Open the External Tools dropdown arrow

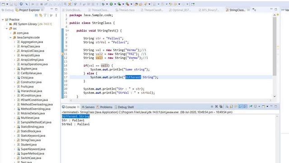pos(131,4)
